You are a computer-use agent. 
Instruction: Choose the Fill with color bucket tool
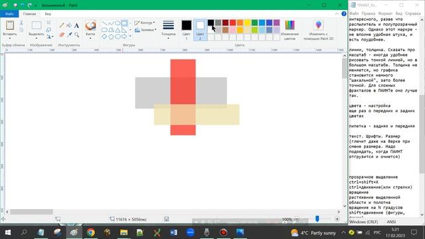[69, 25]
